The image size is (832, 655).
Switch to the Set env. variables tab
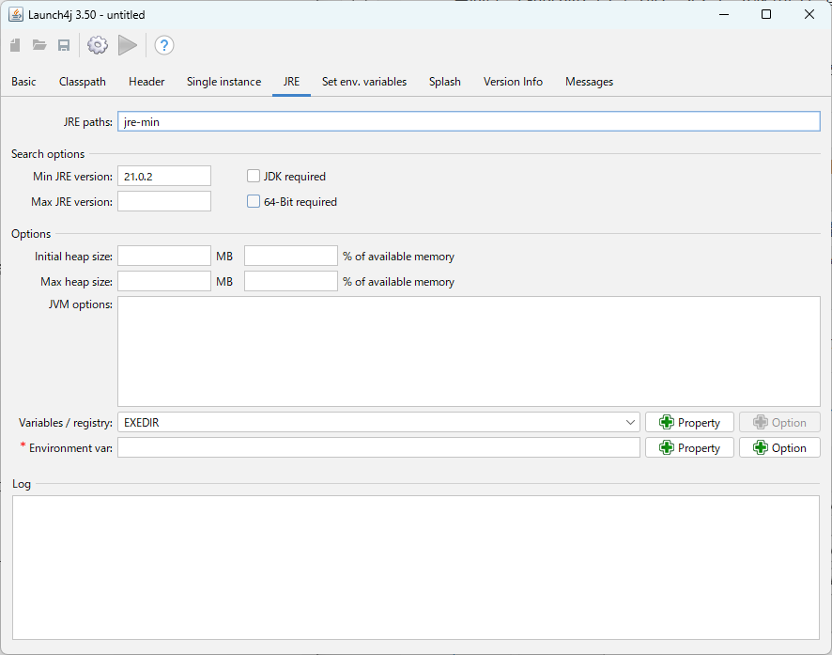point(363,82)
